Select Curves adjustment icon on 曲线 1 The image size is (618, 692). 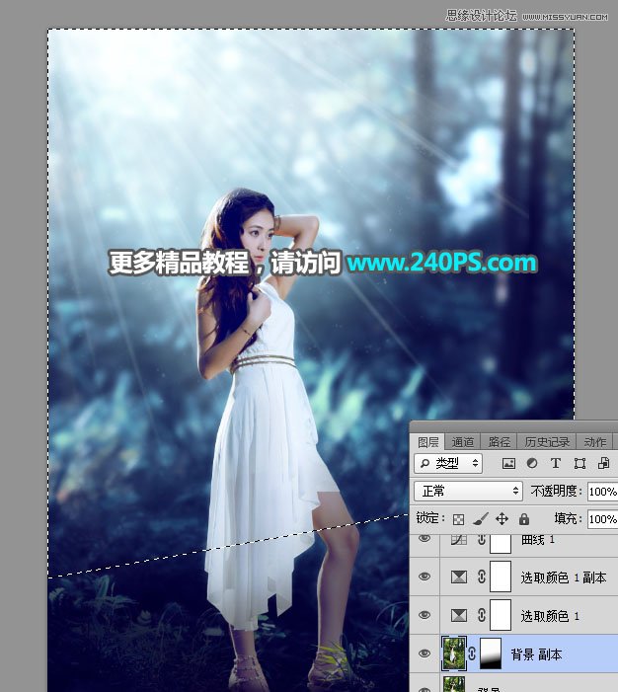click(x=459, y=540)
